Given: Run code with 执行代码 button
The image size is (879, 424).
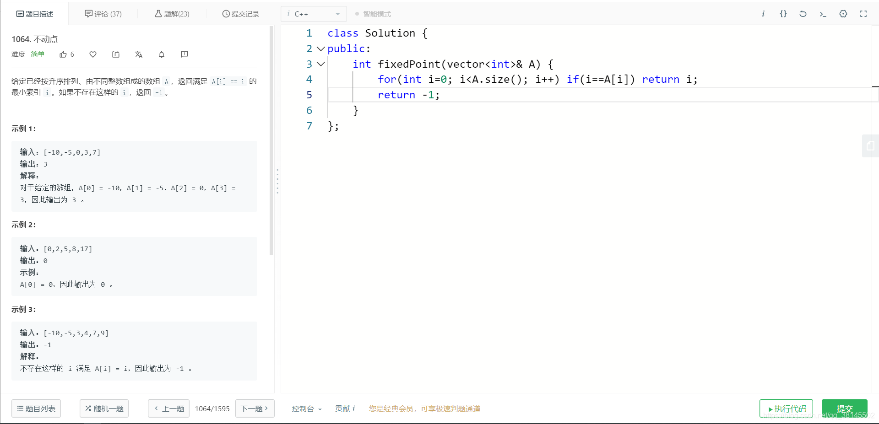Looking at the screenshot, I should coord(786,408).
